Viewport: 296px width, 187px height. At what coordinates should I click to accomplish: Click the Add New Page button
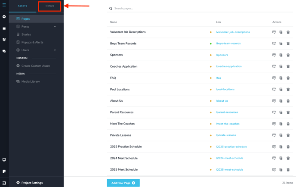pyautogui.click(x=123, y=183)
